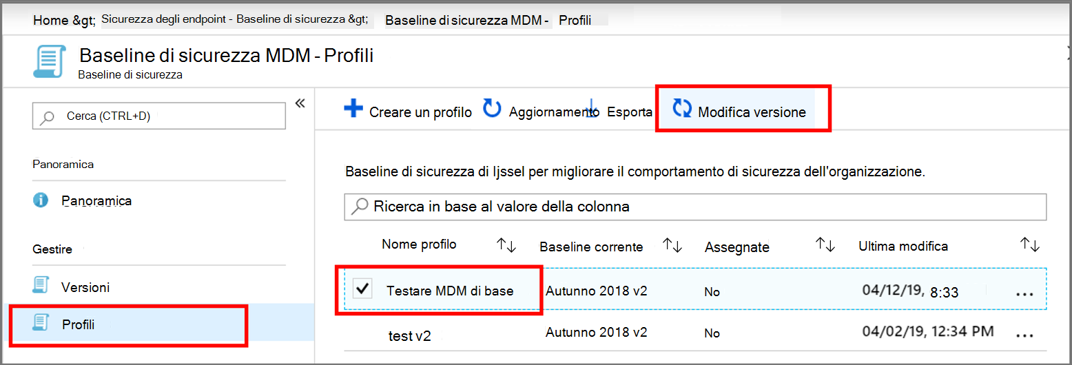Click the security baseline scroll icon beside title
This screenshot has width=1072, height=365.
(x=50, y=62)
